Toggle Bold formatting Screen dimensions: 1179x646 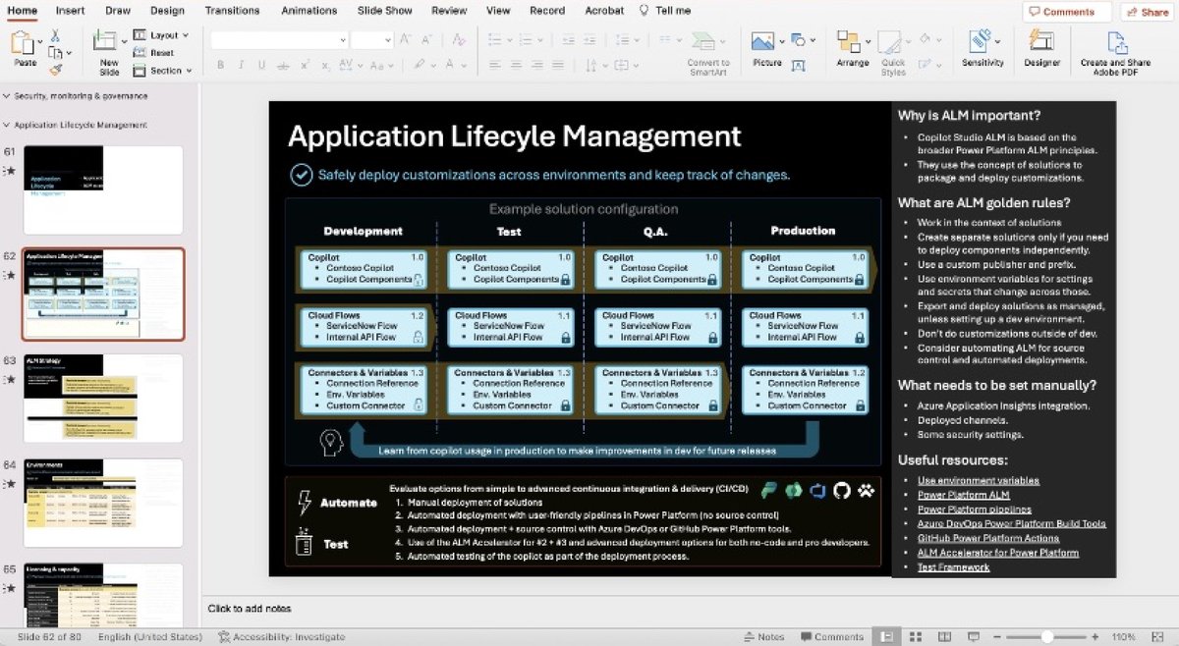220,65
